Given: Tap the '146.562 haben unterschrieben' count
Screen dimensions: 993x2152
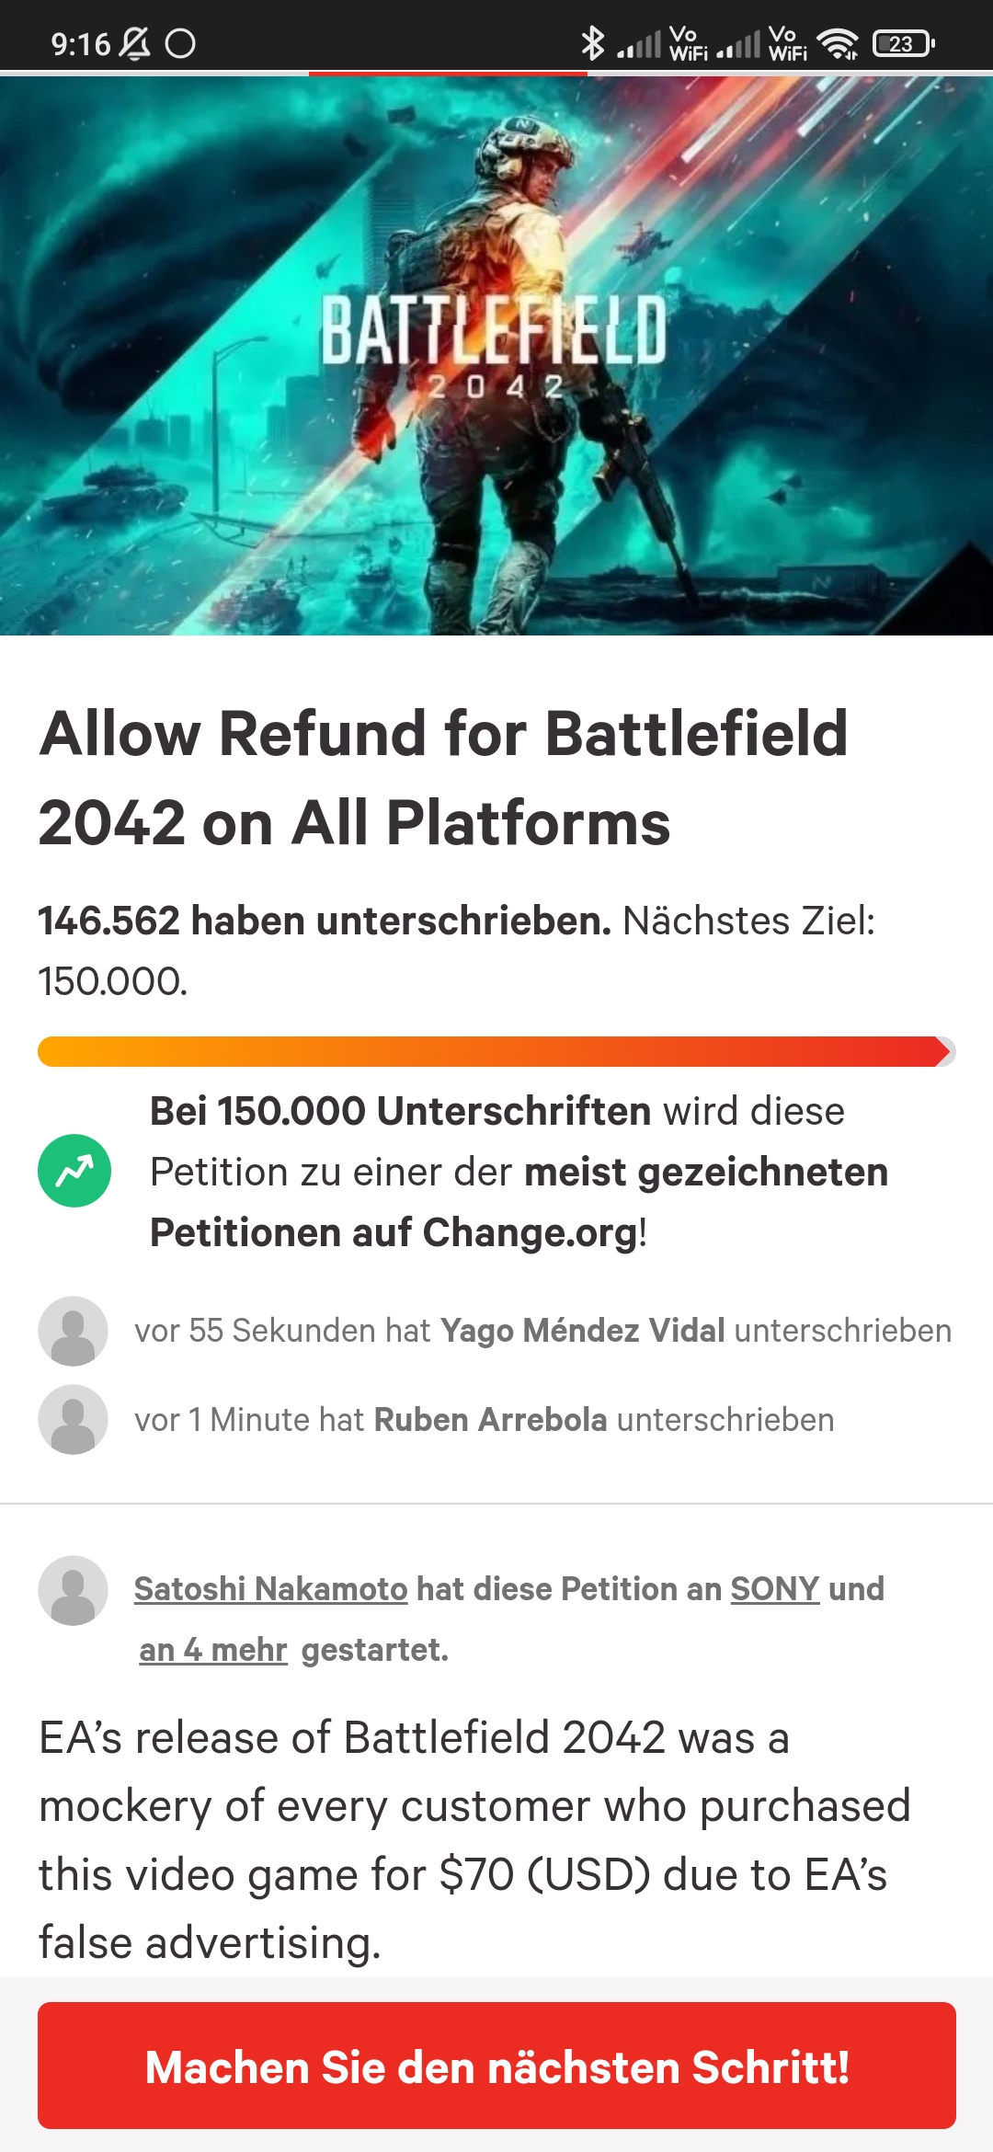Looking at the screenshot, I should (x=324, y=921).
